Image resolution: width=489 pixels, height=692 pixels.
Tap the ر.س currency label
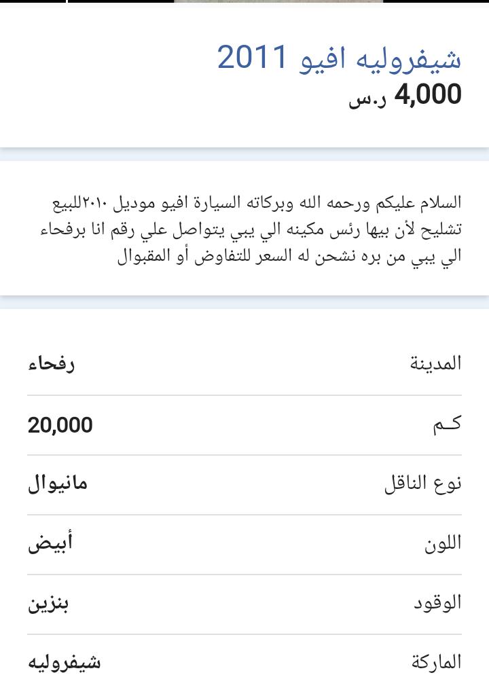pyautogui.click(x=367, y=99)
